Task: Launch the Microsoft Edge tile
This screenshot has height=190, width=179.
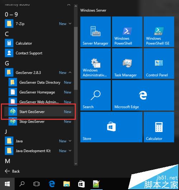Action: point(143,95)
